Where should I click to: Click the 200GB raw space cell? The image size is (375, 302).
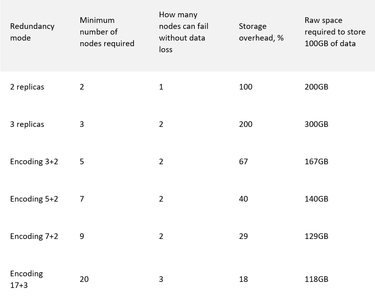pyautogui.click(x=316, y=87)
